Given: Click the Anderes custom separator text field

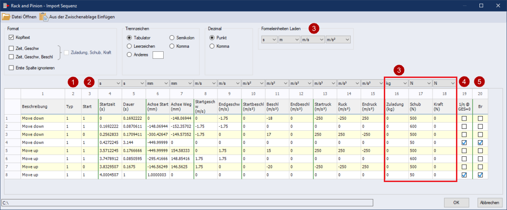Looking at the screenshot, I should [x=158, y=55].
